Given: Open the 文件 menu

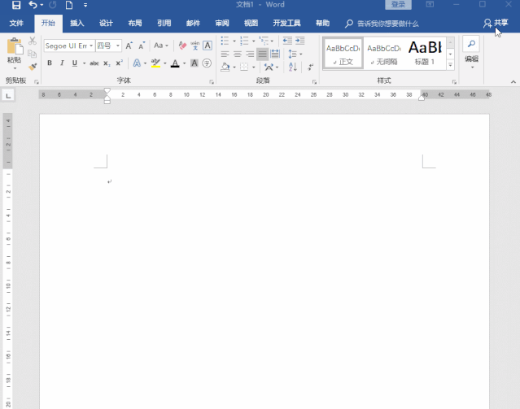Looking at the screenshot, I should coord(16,24).
